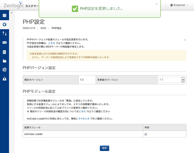Open the FTP transfer arrows sidebar icon
This screenshot has height=153, width=194.
pos(5,33)
